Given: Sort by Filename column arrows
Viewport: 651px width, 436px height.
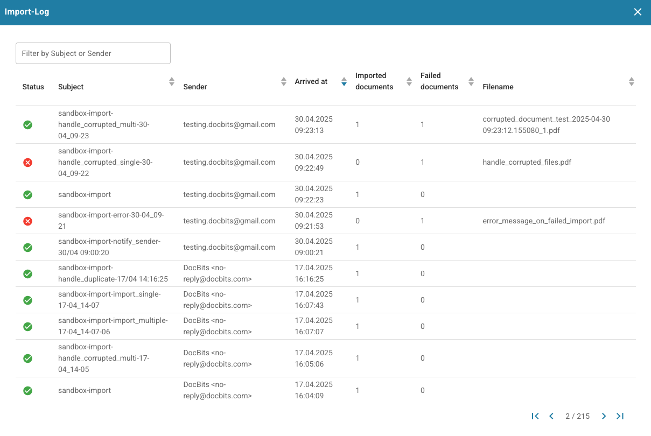Looking at the screenshot, I should pos(632,82).
